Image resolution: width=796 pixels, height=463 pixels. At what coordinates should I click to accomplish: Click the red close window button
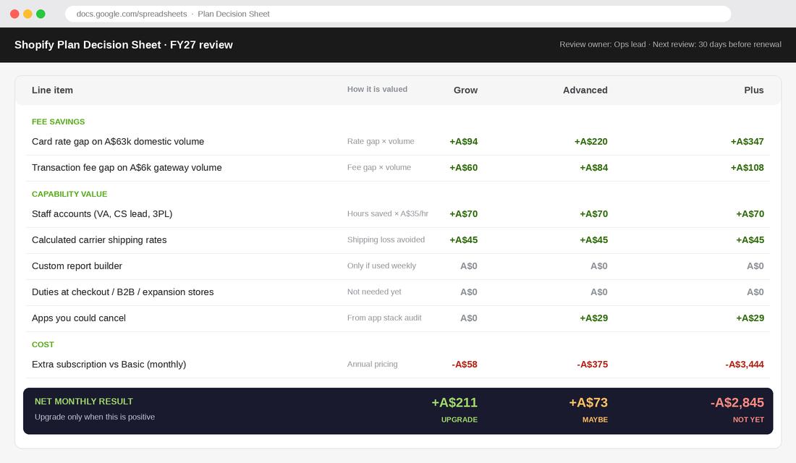coord(14,14)
